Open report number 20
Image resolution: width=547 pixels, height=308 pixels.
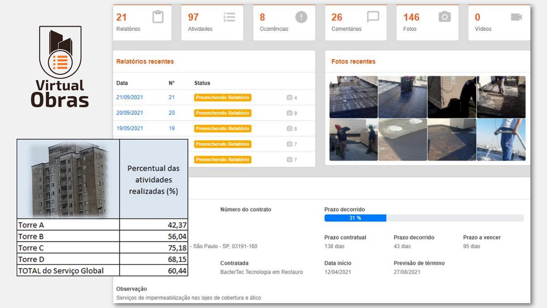pos(172,113)
